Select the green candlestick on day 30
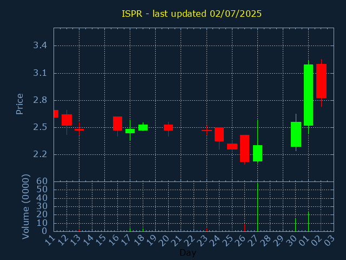This screenshot has height=260, width=346. coord(296,134)
